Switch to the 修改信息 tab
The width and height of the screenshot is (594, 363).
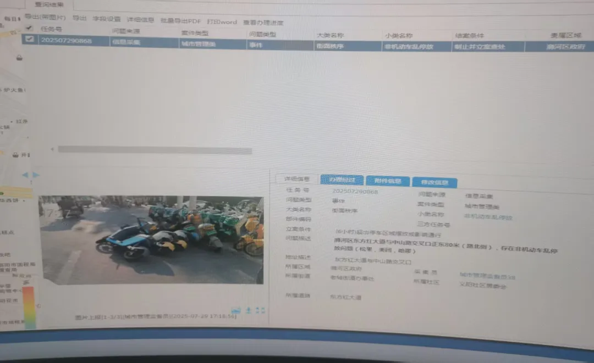[435, 182]
